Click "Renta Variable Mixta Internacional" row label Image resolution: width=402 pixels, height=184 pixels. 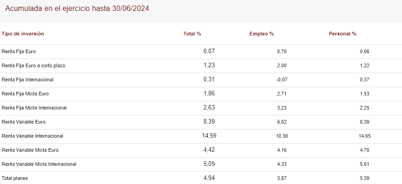click(39, 164)
